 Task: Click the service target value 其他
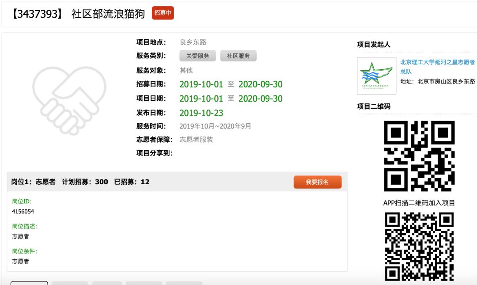(x=186, y=70)
